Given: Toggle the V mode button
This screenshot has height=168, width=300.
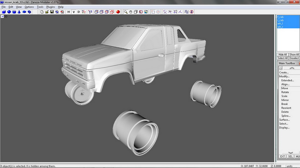Looking at the screenshot, I should 73,12.
